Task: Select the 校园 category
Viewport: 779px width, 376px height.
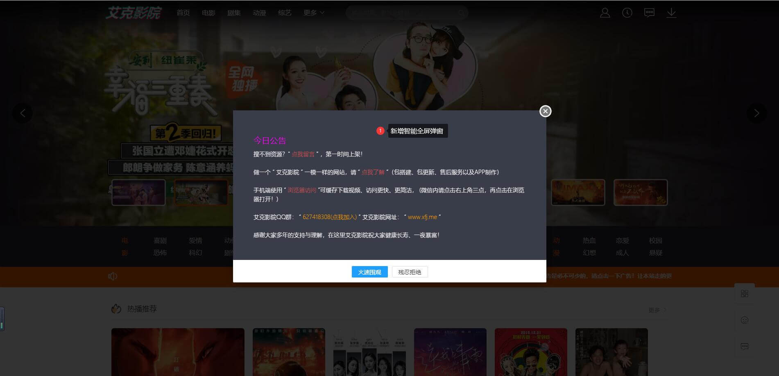Action: [656, 241]
